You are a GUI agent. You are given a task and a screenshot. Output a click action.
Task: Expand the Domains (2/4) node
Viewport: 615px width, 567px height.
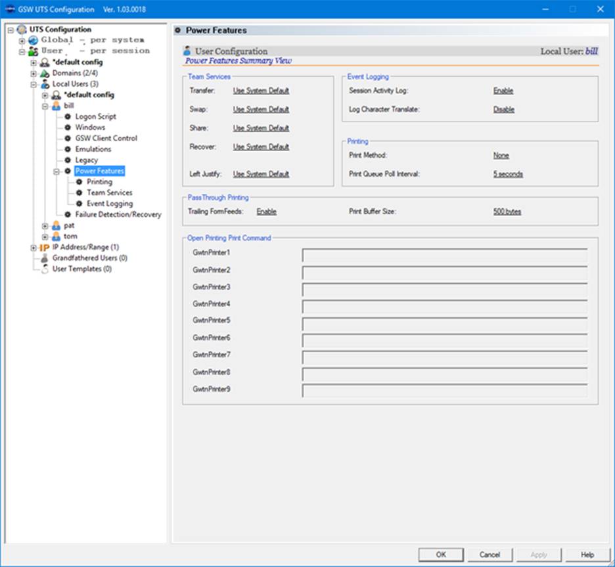[x=34, y=74]
